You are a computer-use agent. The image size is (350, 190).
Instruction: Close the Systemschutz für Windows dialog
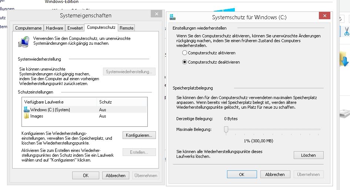(324, 16)
